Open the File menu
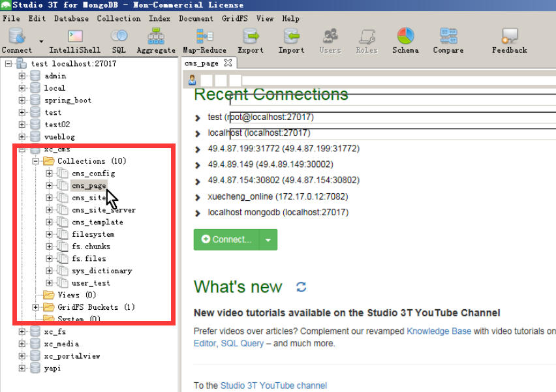Viewport: 556px width, 392px height. click(x=11, y=18)
